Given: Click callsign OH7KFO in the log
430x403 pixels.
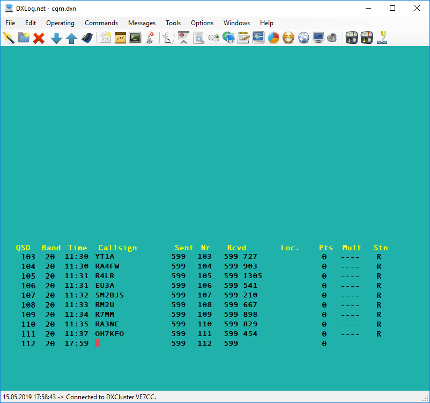Looking at the screenshot, I should coord(109,334).
